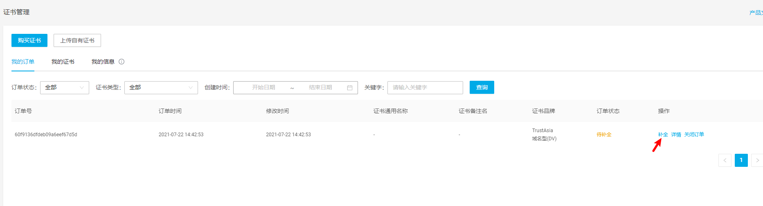Go to next page arrow

pyautogui.click(x=757, y=160)
